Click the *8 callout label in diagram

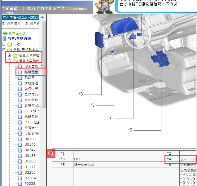(x=81, y=94)
